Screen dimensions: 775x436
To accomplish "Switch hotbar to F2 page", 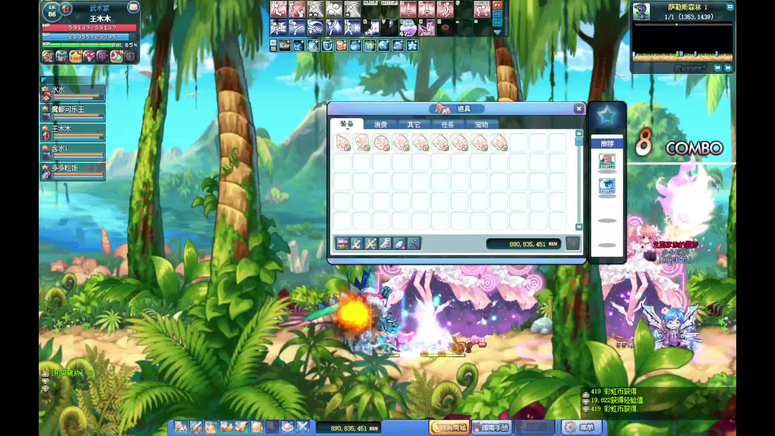I will coord(497,14).
